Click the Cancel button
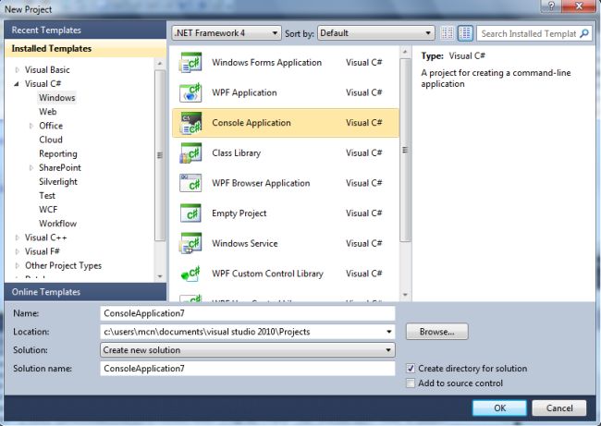The height and width of the screenshot is (426, 601). pos(559,408)
